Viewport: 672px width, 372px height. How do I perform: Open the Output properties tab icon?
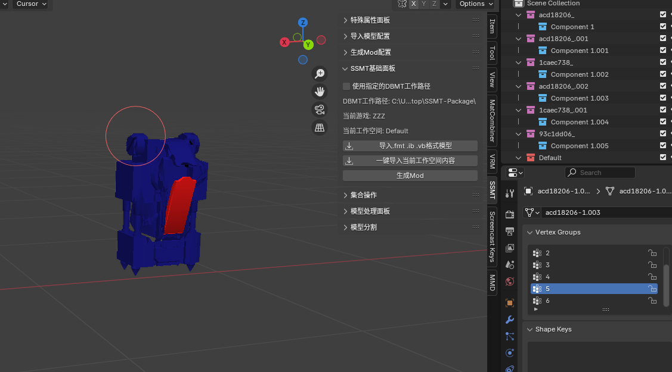point(510,232)
